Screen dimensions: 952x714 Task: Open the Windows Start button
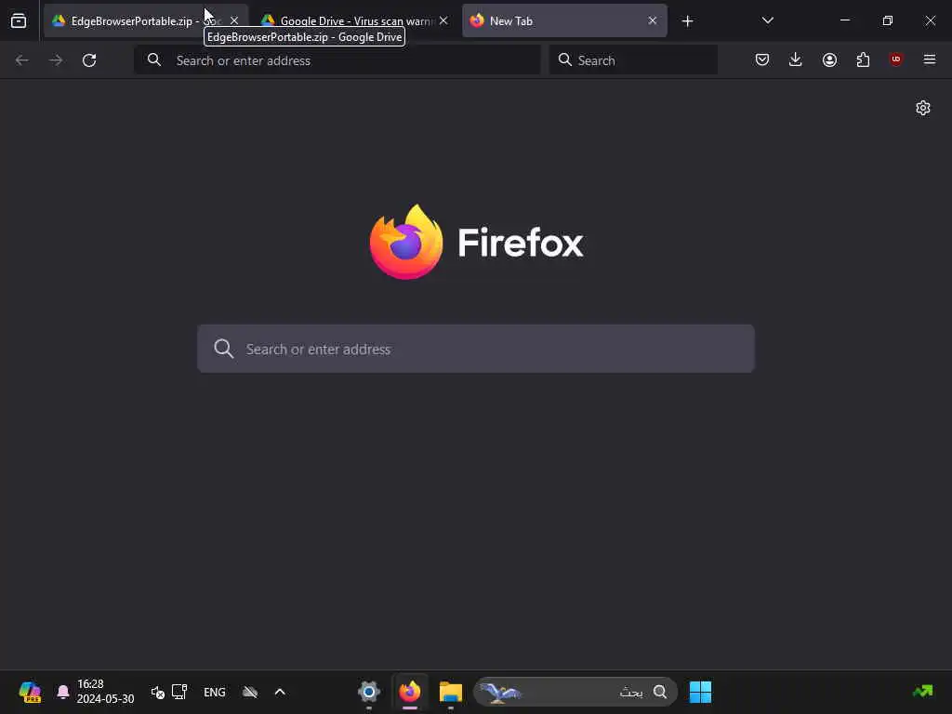point(700,692)
